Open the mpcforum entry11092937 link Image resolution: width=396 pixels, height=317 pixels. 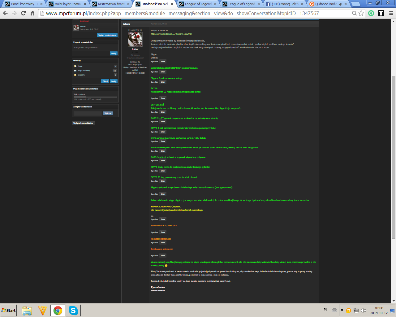tap(171, 34)
